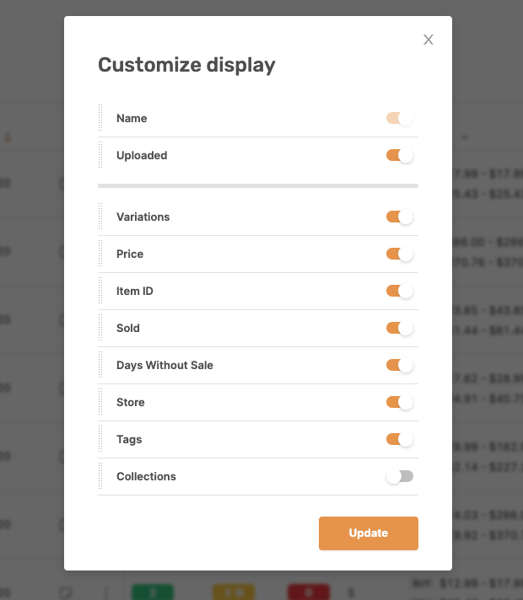Screen dimensions: 523x600
Task: Disable the Sold column switch
Action: click(x=400, y=329)
